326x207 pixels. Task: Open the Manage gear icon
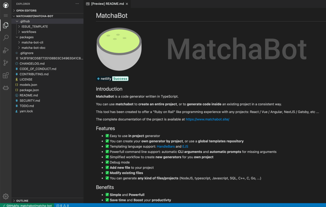[x=6, y=196]
